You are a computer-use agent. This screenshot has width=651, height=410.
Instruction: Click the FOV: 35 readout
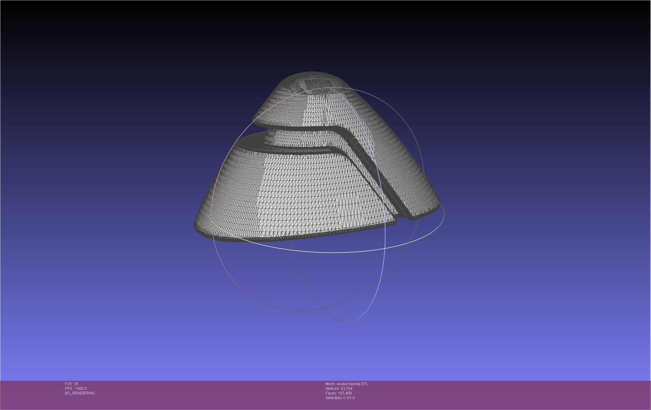[71, 384]
